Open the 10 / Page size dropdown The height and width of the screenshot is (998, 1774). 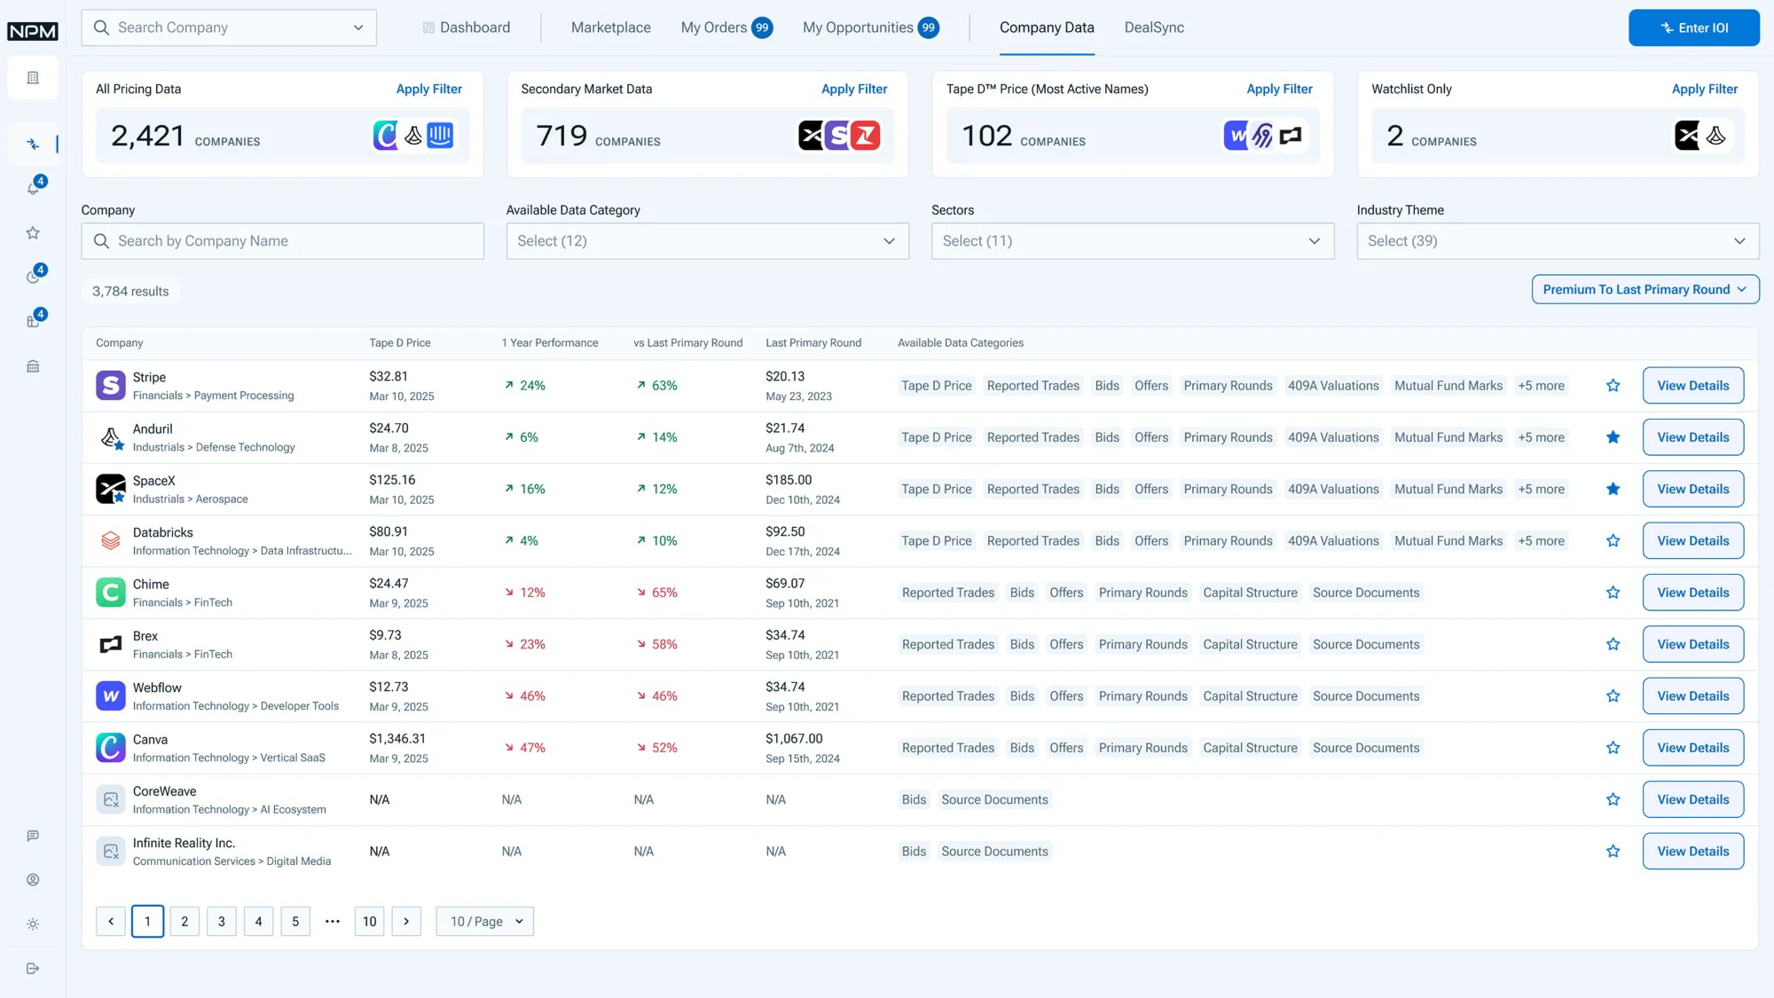484,922
